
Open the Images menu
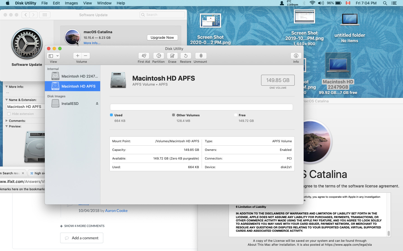click(71, 3)
